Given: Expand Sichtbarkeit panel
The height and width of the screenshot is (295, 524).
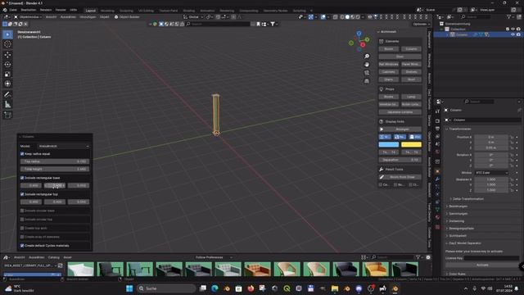Looking at the screenshot, I should (x=457, y=235).
